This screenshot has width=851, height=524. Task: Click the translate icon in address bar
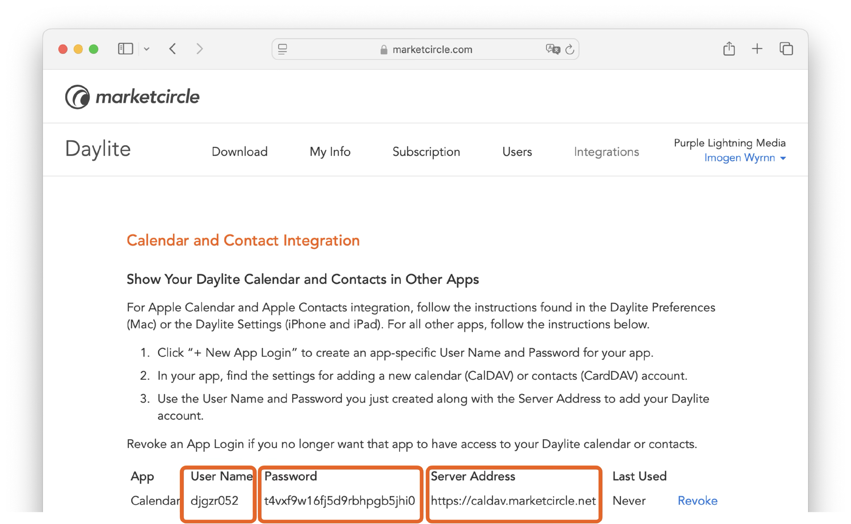[553, 49]
